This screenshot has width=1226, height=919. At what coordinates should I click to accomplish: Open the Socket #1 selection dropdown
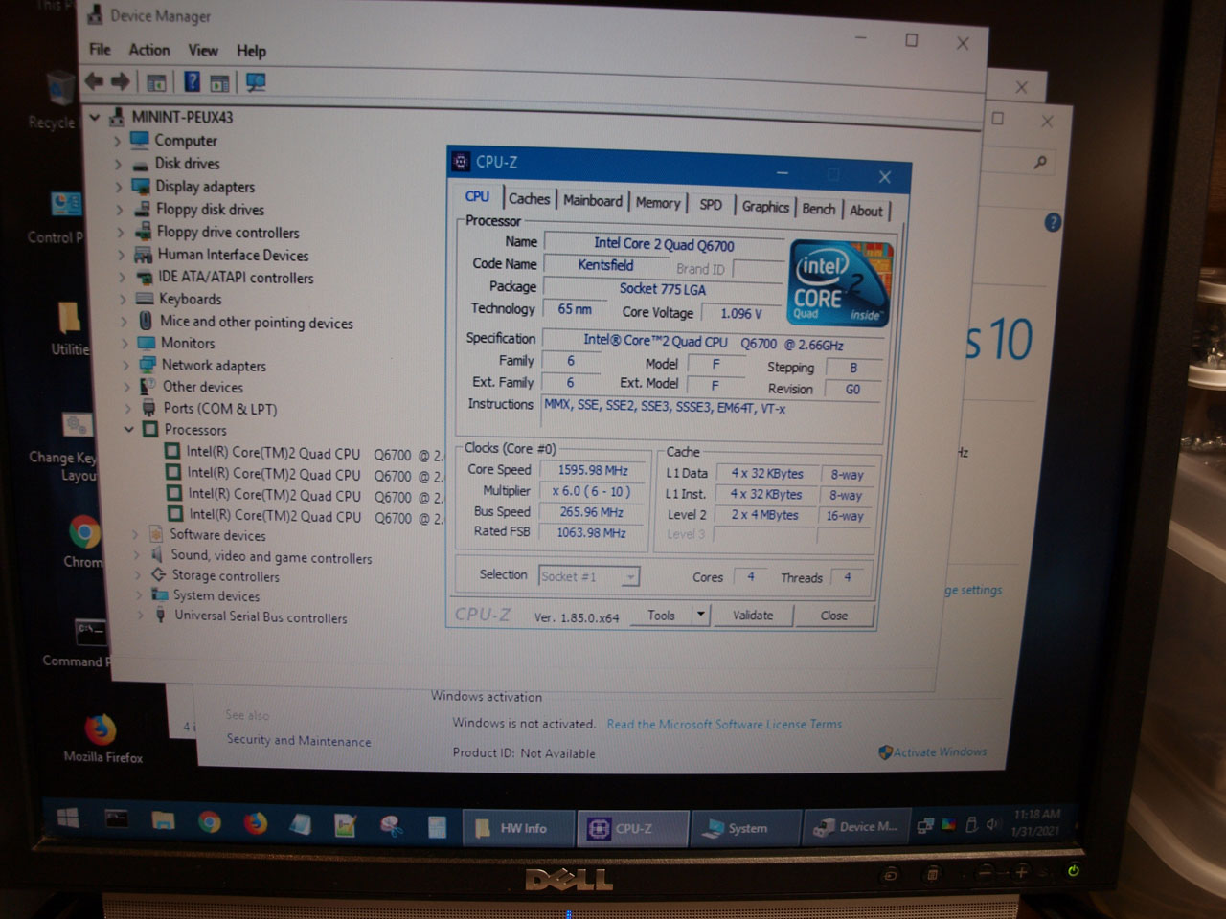[629, 577]
